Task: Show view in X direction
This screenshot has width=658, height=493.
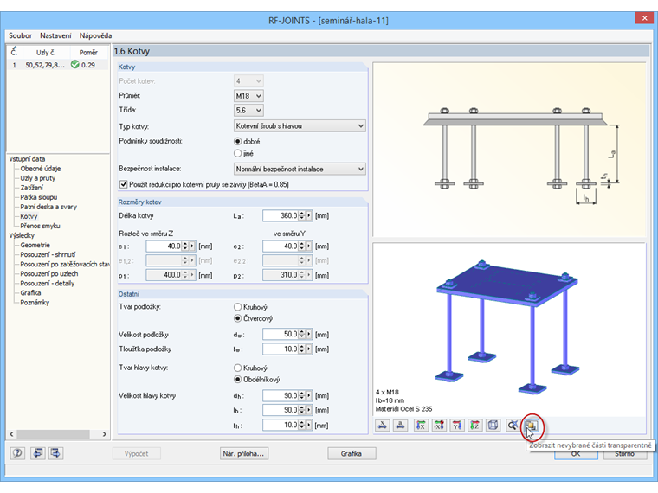Action: click(421, 425)
